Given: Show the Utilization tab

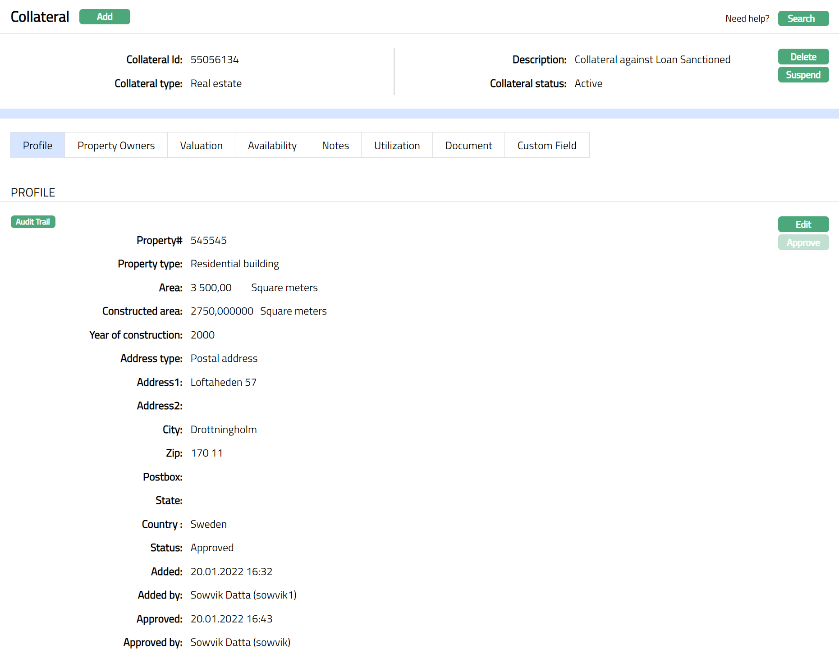Looking at the screenshot, I should (397, 146).
